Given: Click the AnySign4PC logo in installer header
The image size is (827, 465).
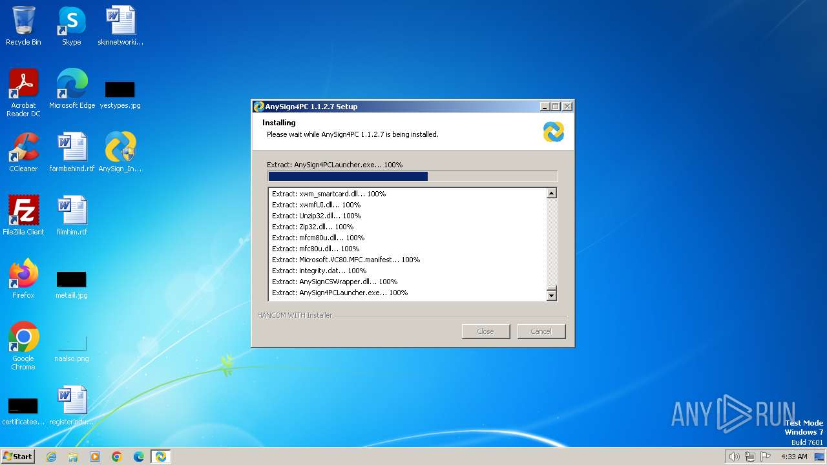Looking at the screenshot, I should pos(554,132).
